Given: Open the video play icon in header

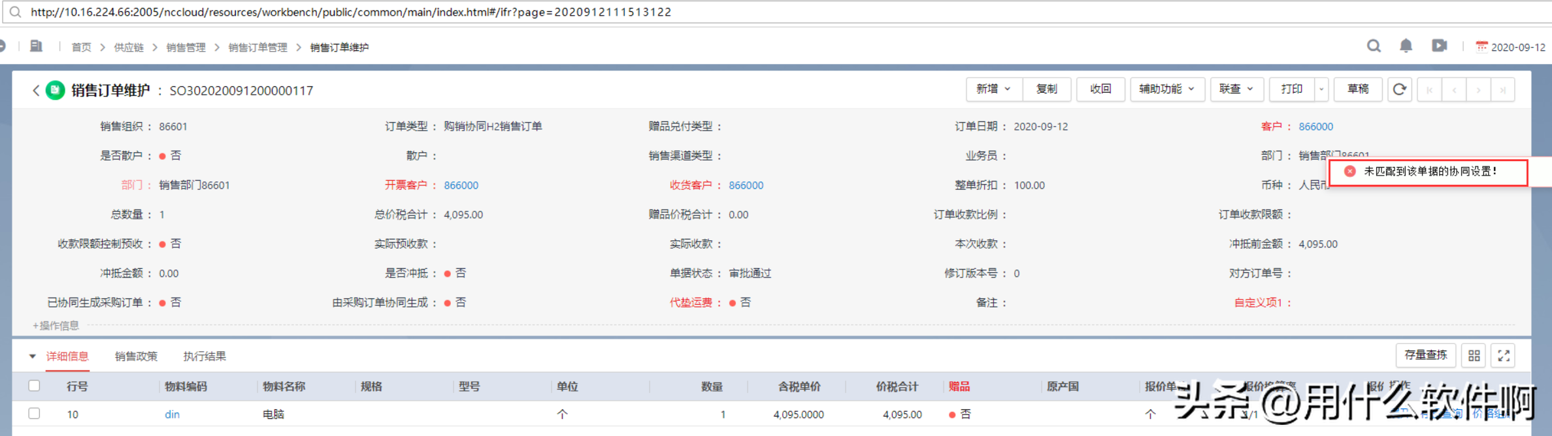Looking at the screenshot, I should click(x=1439, y=46).
